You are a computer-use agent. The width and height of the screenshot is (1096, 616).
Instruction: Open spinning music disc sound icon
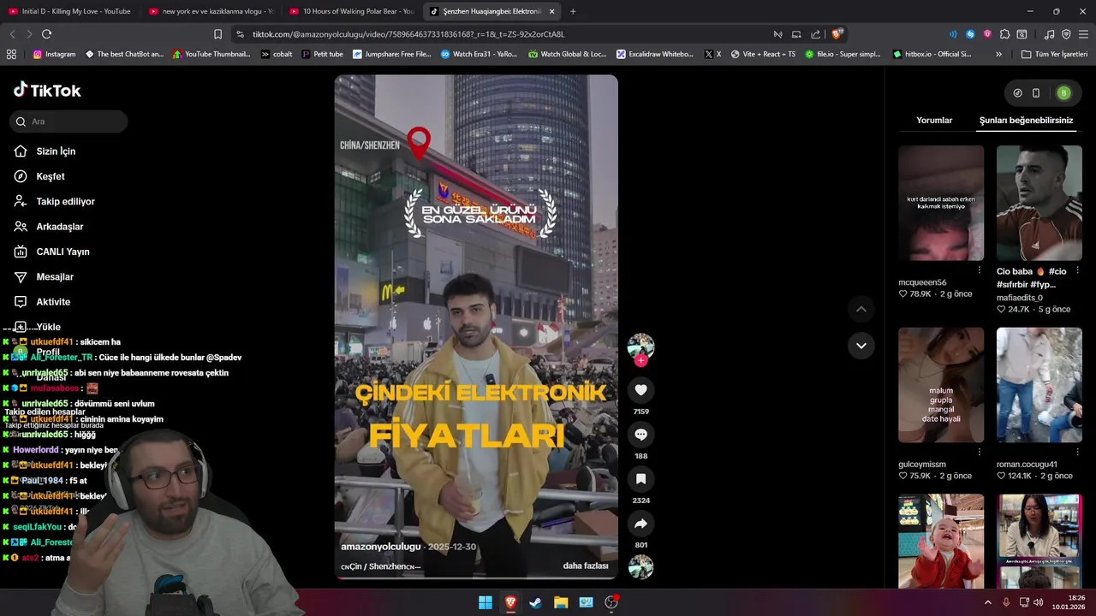click(x=640, y=567)
